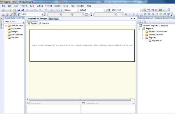Screen dimensions: 175x114
Task: Click the Add New Item toolbar icon
Action: click(9, 10)
